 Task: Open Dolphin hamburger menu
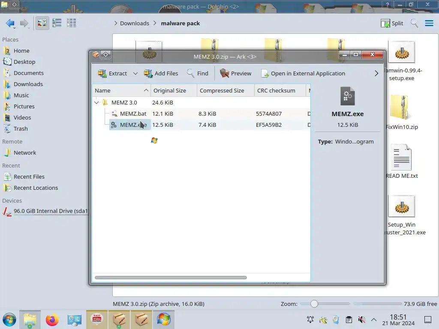click(429, 23)
